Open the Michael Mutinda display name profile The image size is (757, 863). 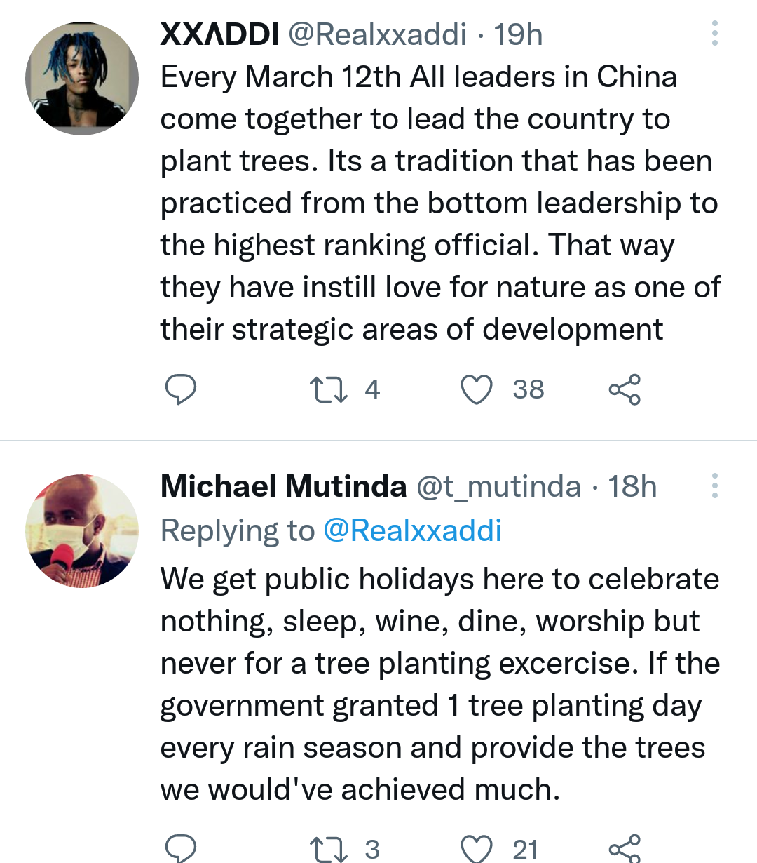coord(283,486)
